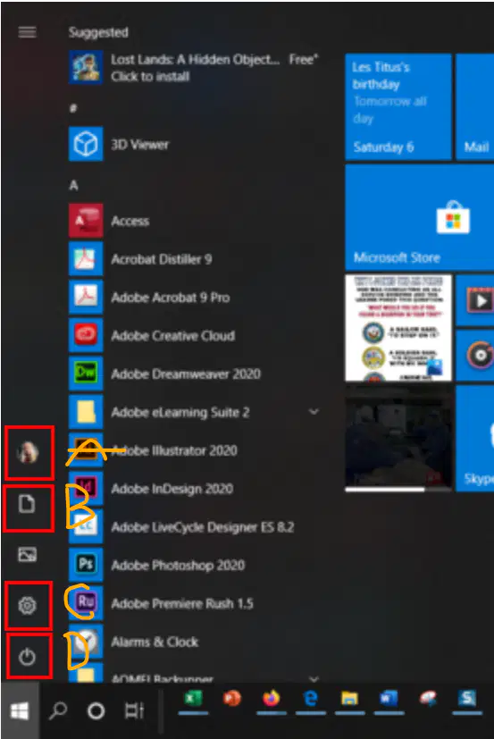The image size is (494, 739).
Task: Open taskbar Search magnifier
Action: click(58, 710)
